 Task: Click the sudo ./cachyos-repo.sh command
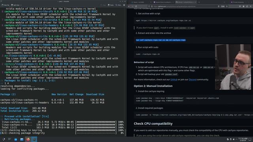(148, 54)
